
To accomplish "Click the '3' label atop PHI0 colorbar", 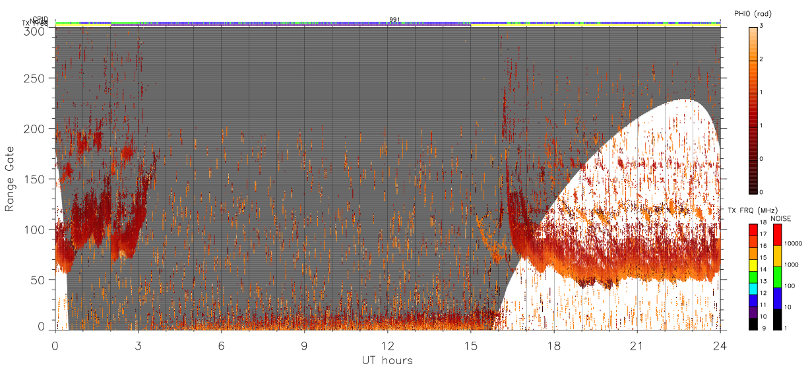I will coord(762,27).
